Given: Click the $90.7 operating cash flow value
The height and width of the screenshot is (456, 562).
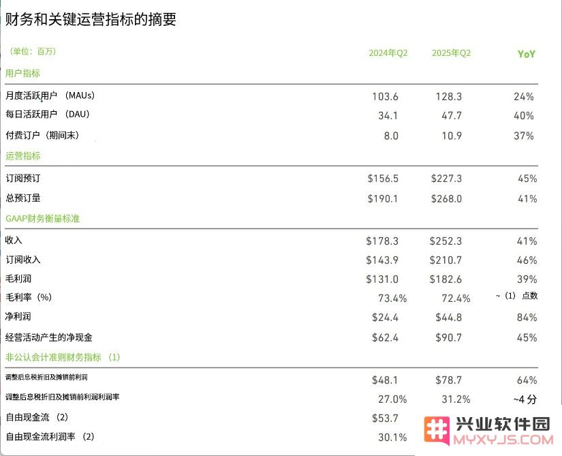Looking at the screenshot, I should pos(448,337).
